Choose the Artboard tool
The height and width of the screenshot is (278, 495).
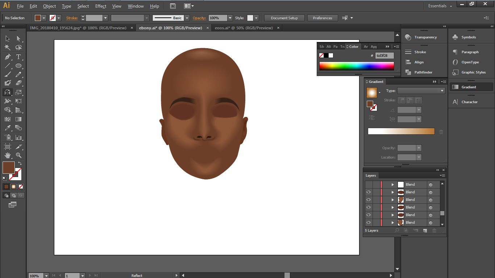point(8,147)
